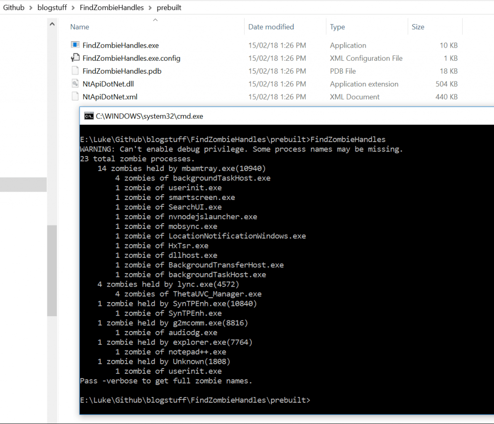Image resolution: width=494 pixels, height=424 pixels.
Task: Open the chevron after blogstuff breadcrumb
Action: click(x=71, y=7)
